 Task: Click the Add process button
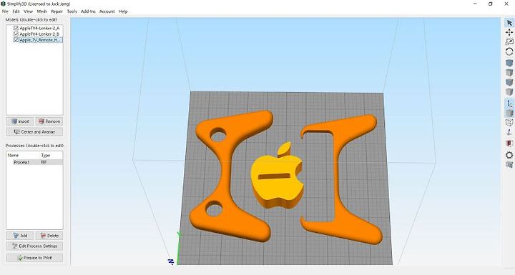pyautogui.click(x=20, y=236)
